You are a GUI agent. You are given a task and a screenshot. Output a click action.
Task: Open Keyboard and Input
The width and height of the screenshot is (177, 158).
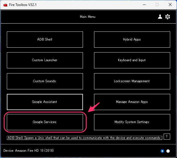click(132, 60)
